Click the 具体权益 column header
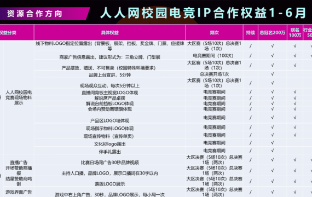Viewport: 312px width, 197px height. tap(110, 32)
